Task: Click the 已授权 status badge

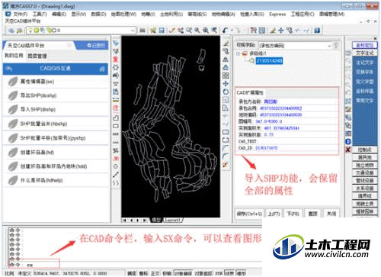Action: coord(96,45)
